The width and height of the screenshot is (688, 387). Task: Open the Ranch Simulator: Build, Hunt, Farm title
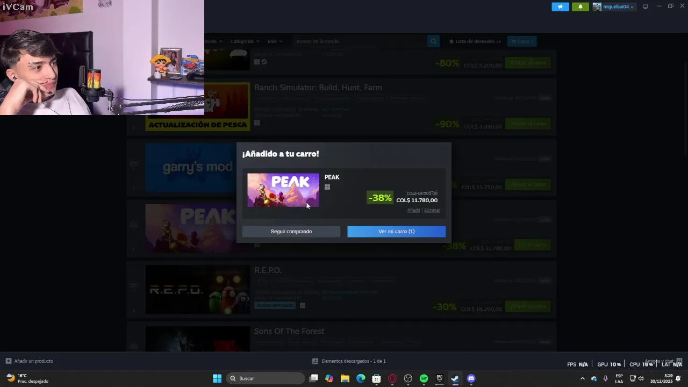(x=318, y=88)
